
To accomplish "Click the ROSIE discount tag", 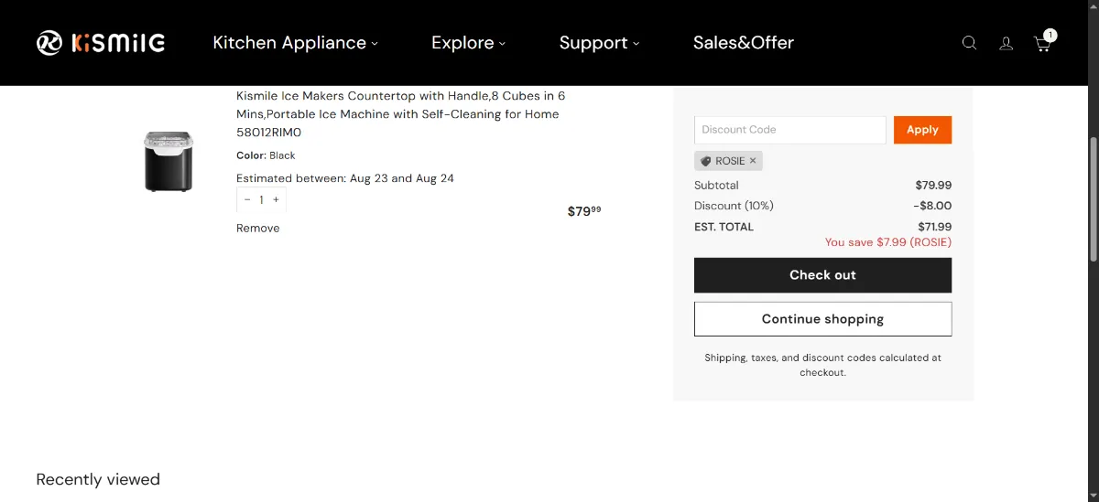I will coord(728,161).
